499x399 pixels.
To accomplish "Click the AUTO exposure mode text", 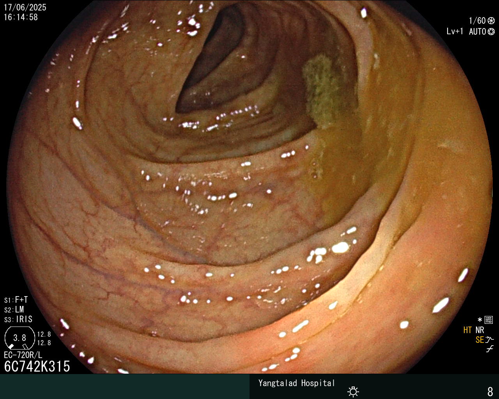I will [x=478, y=32].
